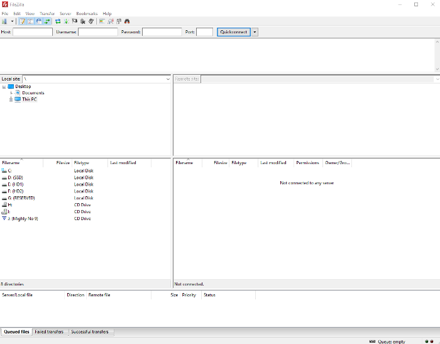Click message log scroll up arrow

pos(437,42)
